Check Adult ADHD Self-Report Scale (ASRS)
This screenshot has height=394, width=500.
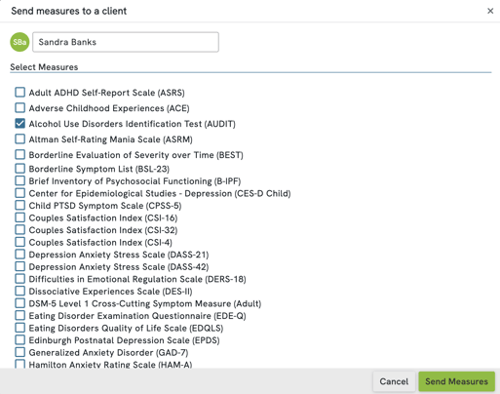click(19, 93)
